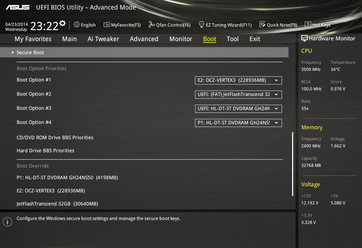Open Boot Option #3 dropdown arrow
Viewport: 362px width, 248px height.
pyautogui.click(x=276, y=109)
